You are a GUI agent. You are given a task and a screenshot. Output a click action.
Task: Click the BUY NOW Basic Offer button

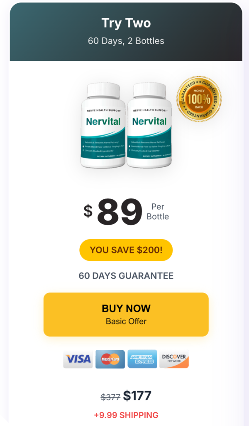(126, 315)
